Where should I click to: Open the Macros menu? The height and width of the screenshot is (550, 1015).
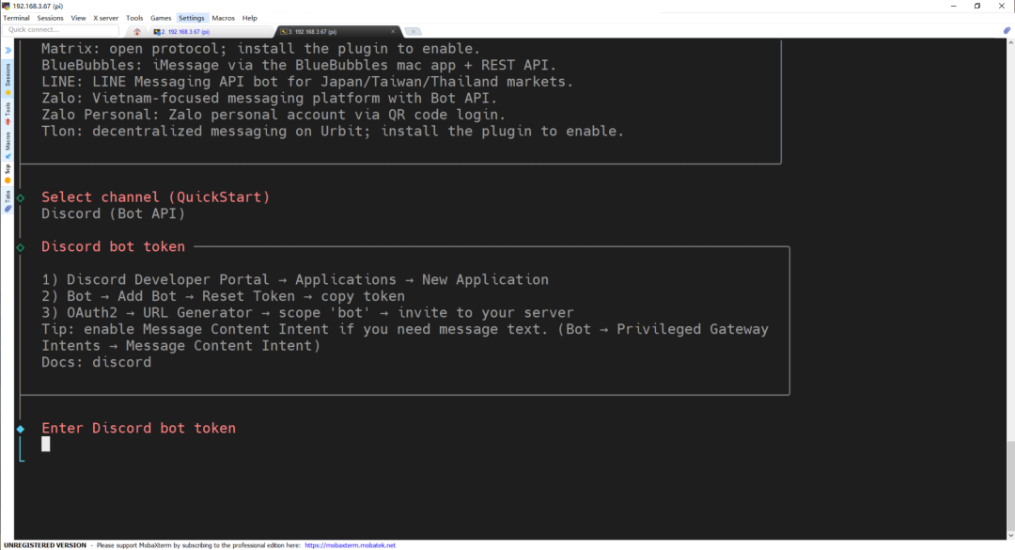point(224,18)
